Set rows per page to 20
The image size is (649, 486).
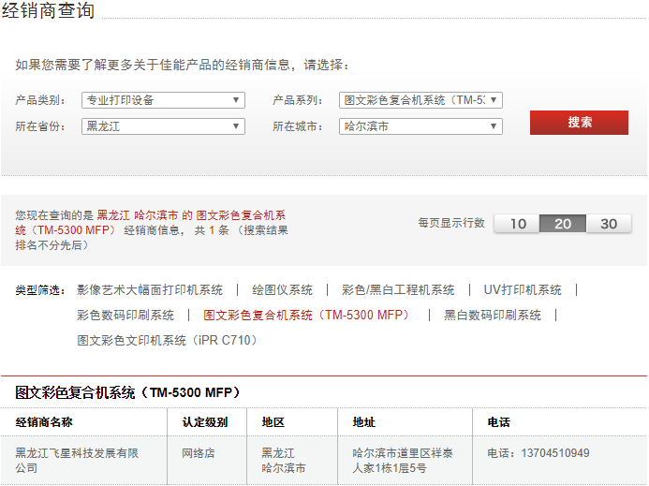(x=563, y=224)
